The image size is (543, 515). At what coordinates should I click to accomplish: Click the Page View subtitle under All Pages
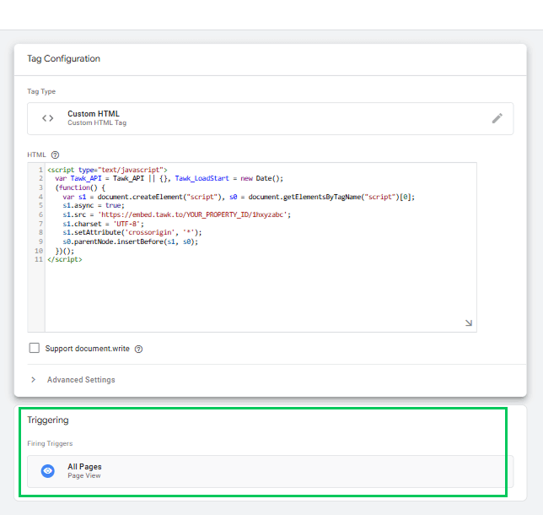(84, 476)
